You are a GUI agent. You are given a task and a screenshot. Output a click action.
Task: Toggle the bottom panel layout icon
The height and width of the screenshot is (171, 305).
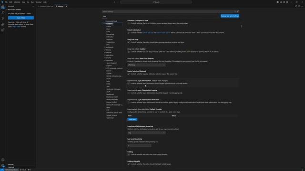point(281,2)
